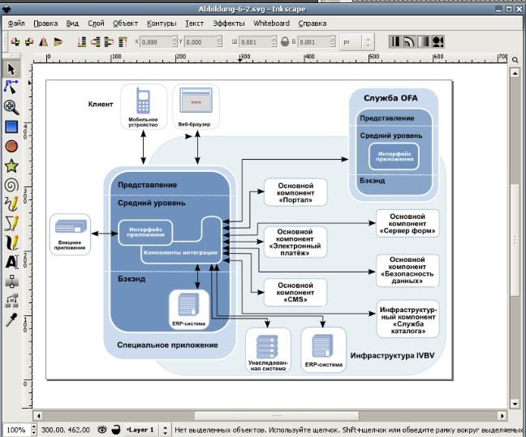Open the Layer 1 dropdown
The width and height of the screenshot is (526, 437).
coord(147,429)
